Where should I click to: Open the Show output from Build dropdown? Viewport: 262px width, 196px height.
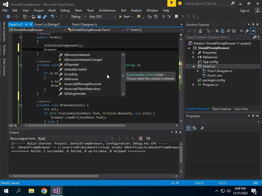(75, 139)
